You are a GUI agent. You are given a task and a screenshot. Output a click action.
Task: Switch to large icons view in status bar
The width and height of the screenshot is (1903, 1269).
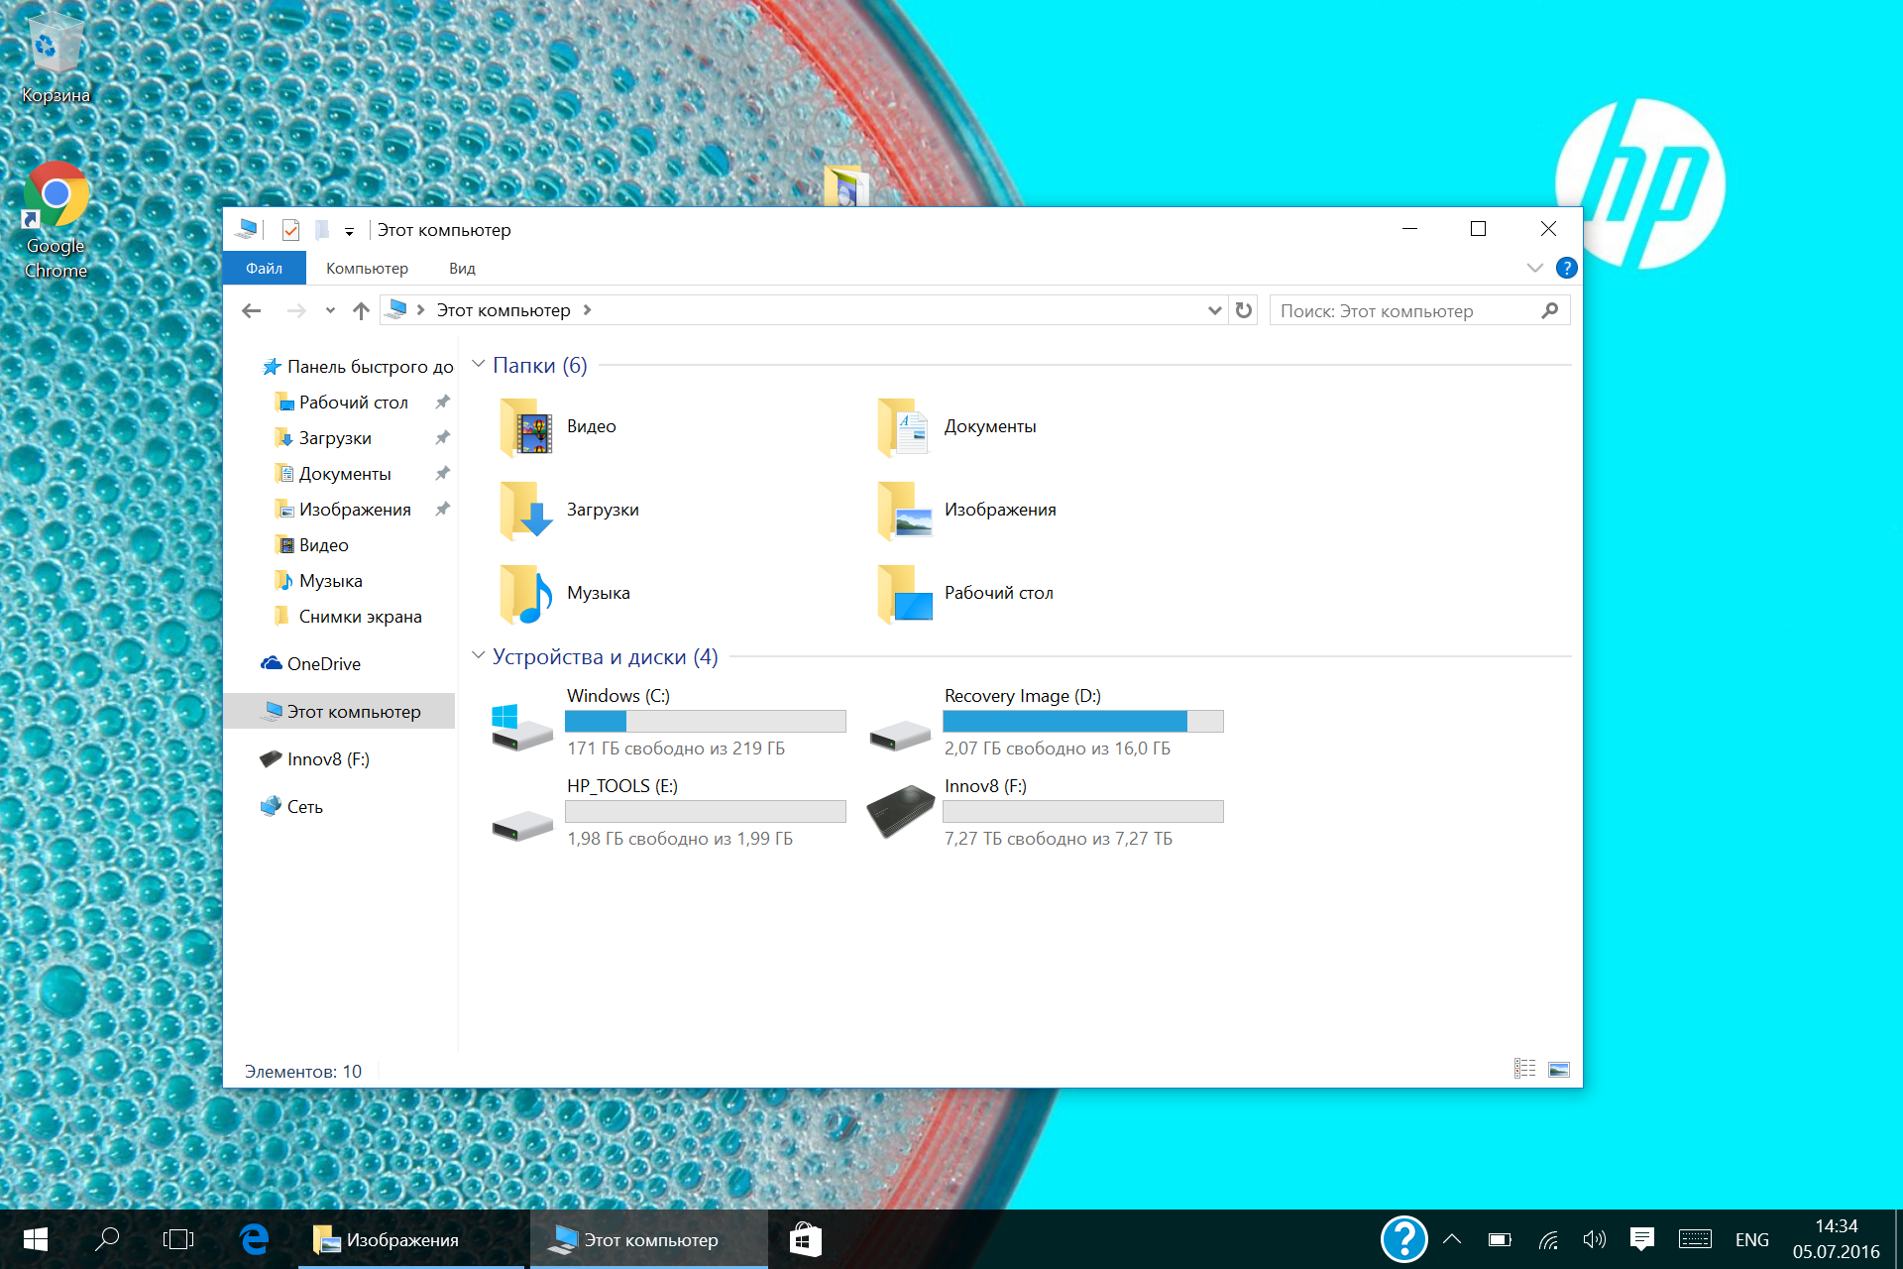pos(1558,1069)
